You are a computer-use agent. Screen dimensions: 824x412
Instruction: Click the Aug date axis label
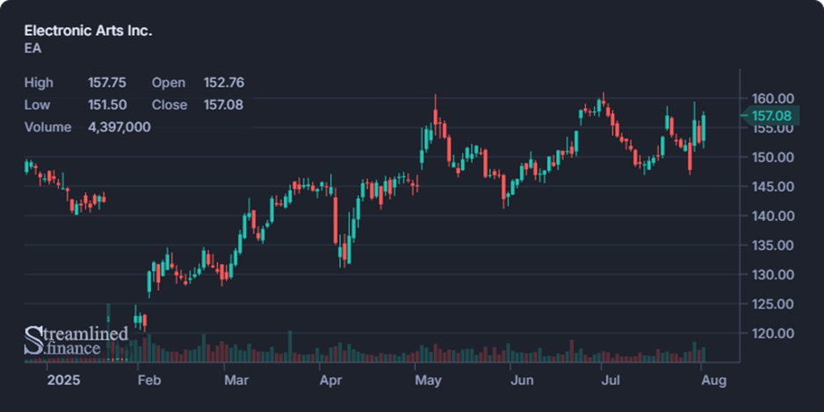713,380
